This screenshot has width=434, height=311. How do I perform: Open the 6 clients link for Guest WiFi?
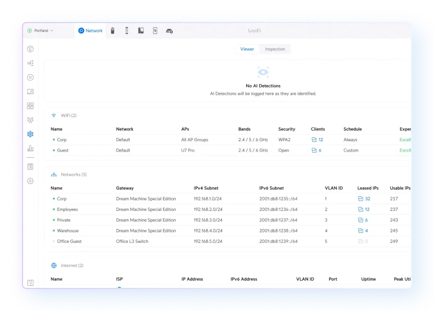[x=316, y=150]
